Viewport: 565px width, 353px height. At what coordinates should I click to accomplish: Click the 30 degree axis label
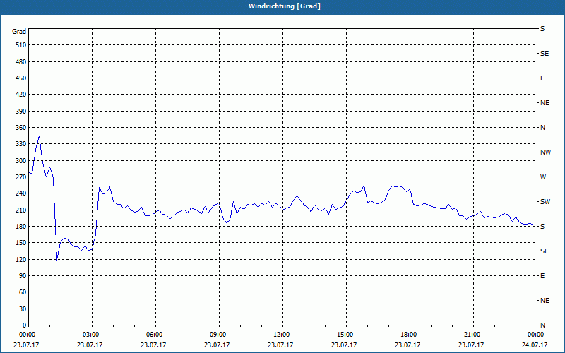point(23,309)
